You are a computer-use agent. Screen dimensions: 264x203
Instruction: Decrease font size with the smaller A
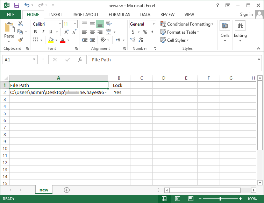74,32
